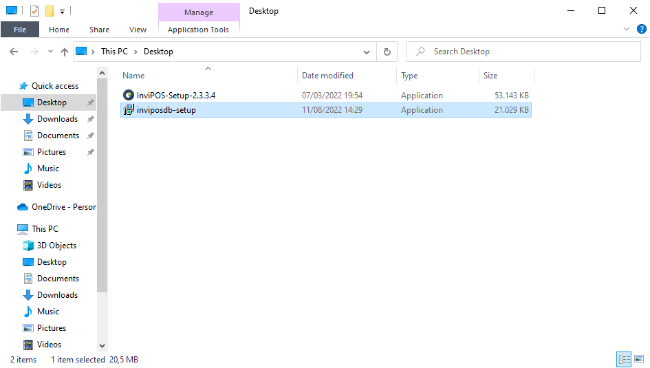
Task: Click the inviposdb-setup installer icon
Action: [x=128, y=110]
